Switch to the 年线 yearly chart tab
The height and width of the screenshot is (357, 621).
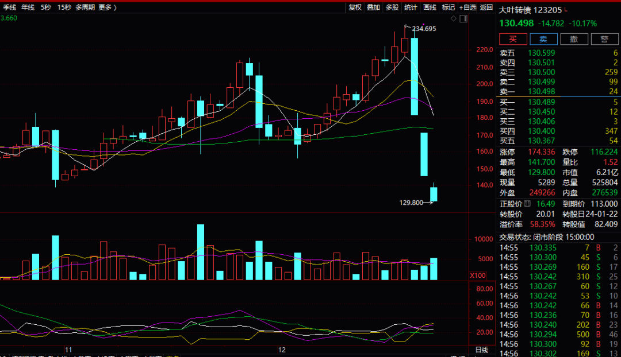(28, 7)
